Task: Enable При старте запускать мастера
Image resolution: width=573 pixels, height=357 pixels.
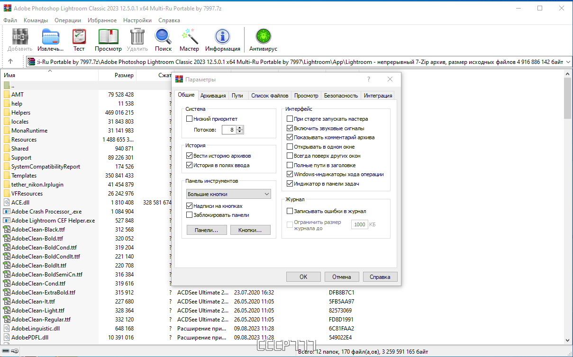Action: click(290, 119)
